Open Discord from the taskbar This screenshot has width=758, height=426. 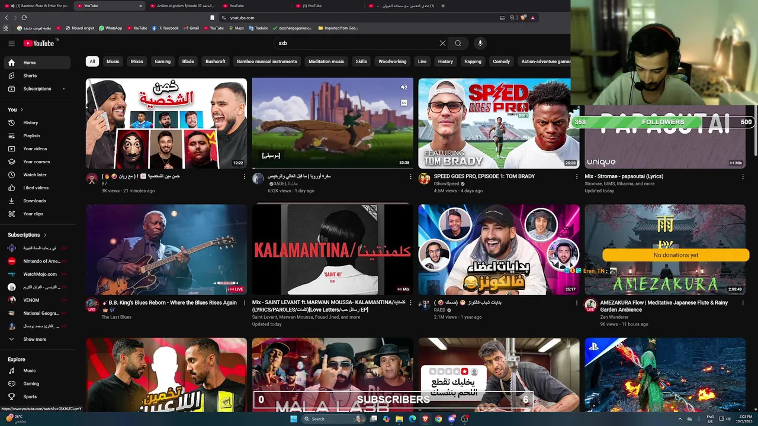(451, 419)
